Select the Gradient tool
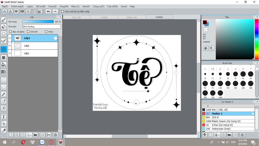 pos(4,72)
